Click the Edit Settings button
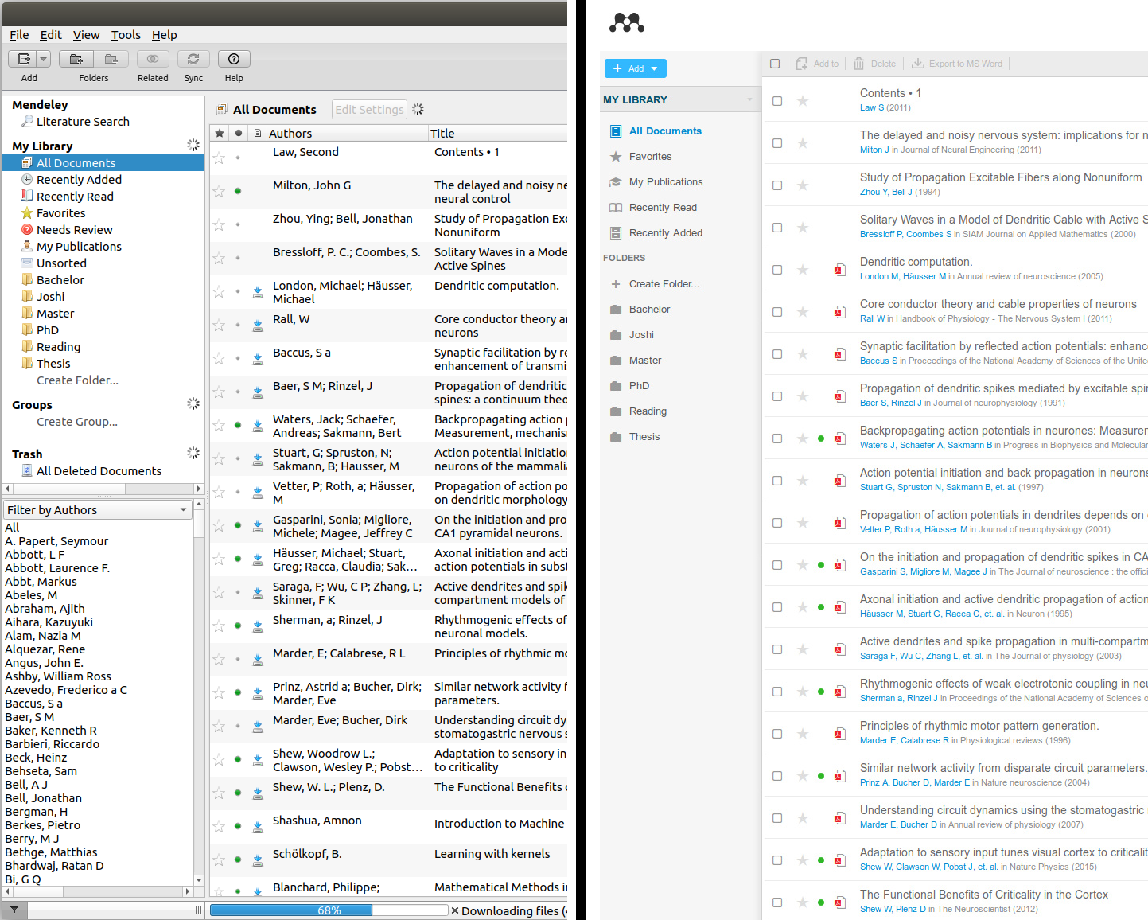This screenshot has height=920, width=1148. coord(369,110)
